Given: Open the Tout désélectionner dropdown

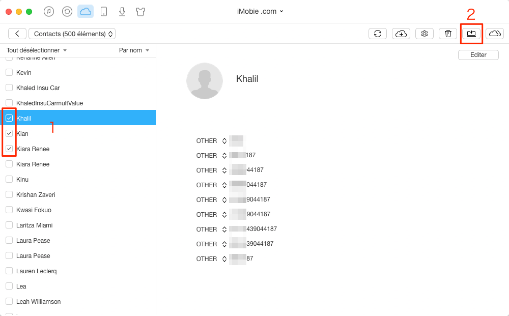Looking at the screenshot, I should click(x=36, y=50).
